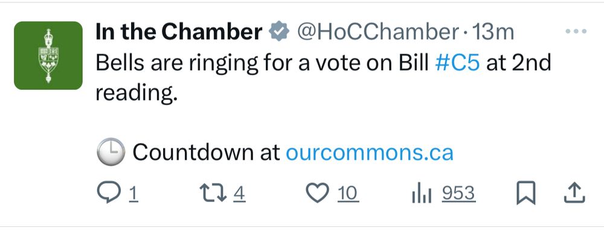This screenshot has width=604, height=231.
Task: Open the In the Chamber profile avatar
Action: (x=48, y=55)
